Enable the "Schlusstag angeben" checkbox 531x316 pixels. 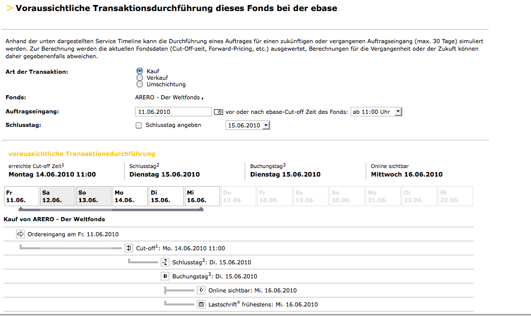pos(139,125)
